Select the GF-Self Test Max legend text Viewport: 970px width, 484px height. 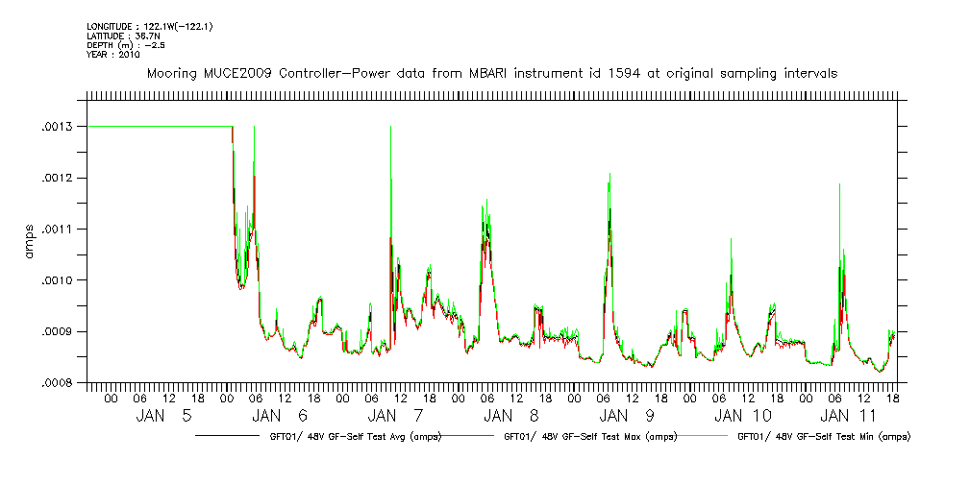[x=589, y=437]
